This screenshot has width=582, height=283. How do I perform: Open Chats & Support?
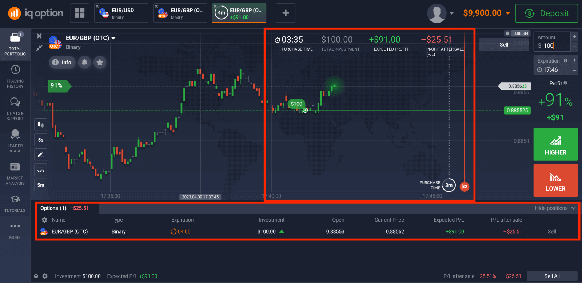(x=15, y=109)
